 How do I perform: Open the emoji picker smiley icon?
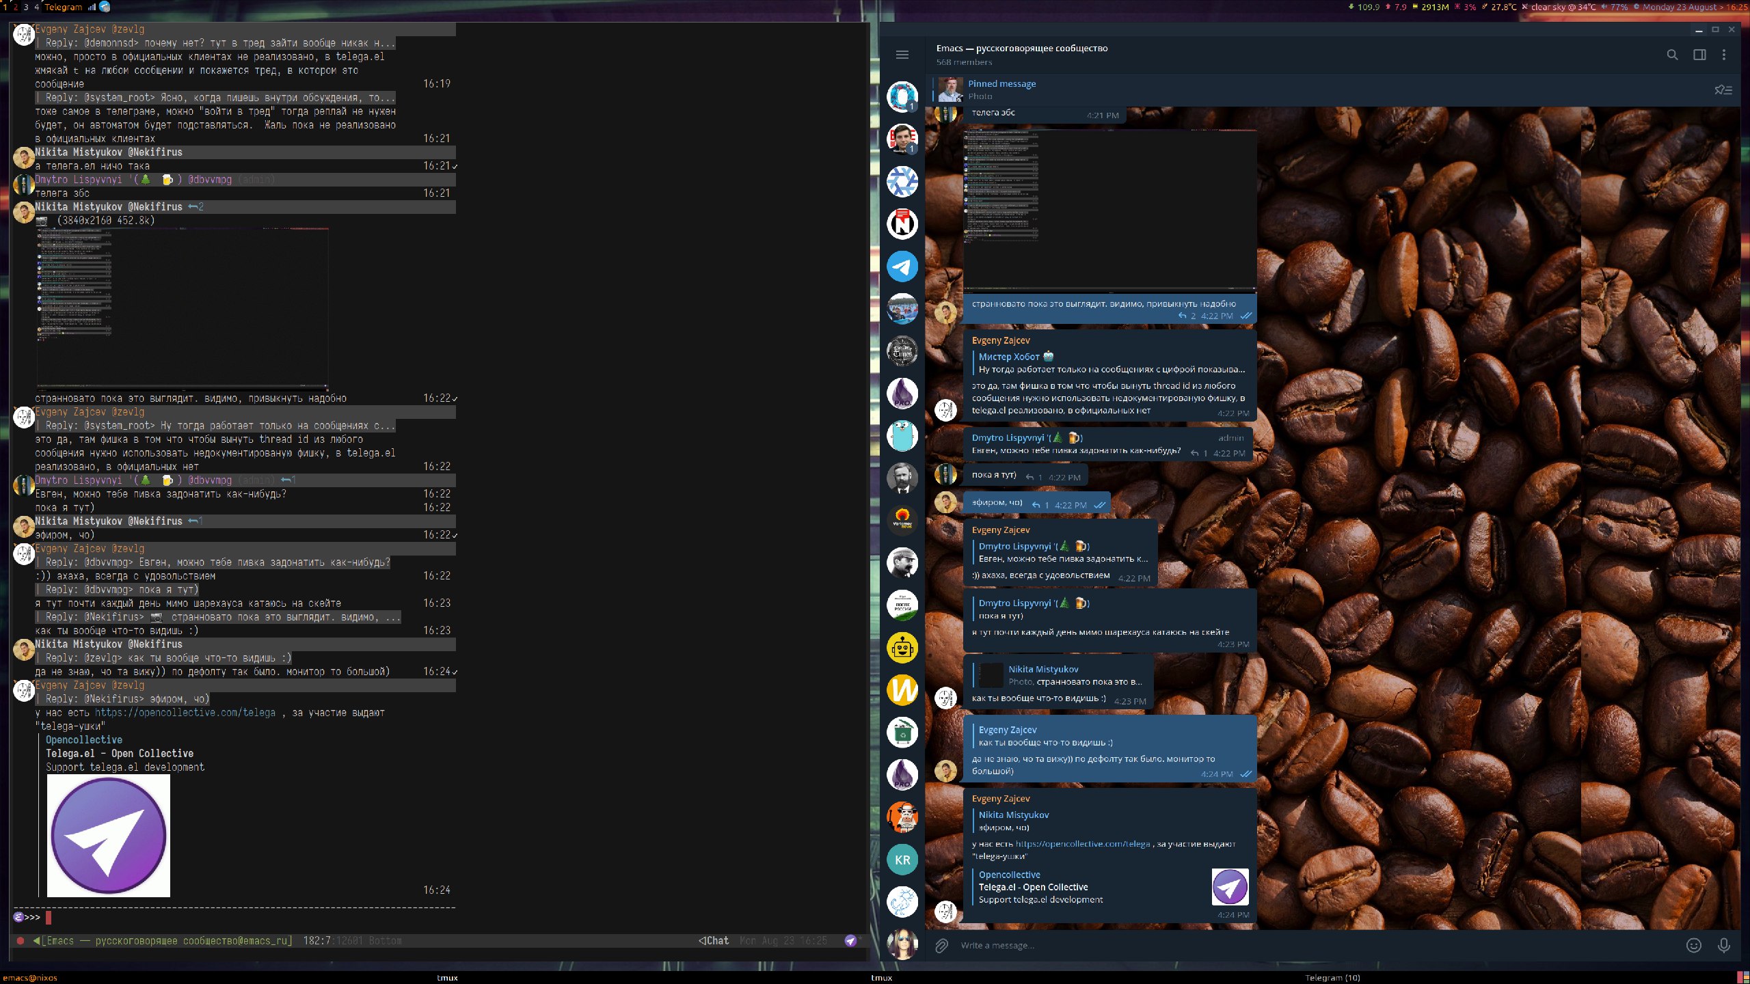pyautogui.click(x=1694, y=945)
